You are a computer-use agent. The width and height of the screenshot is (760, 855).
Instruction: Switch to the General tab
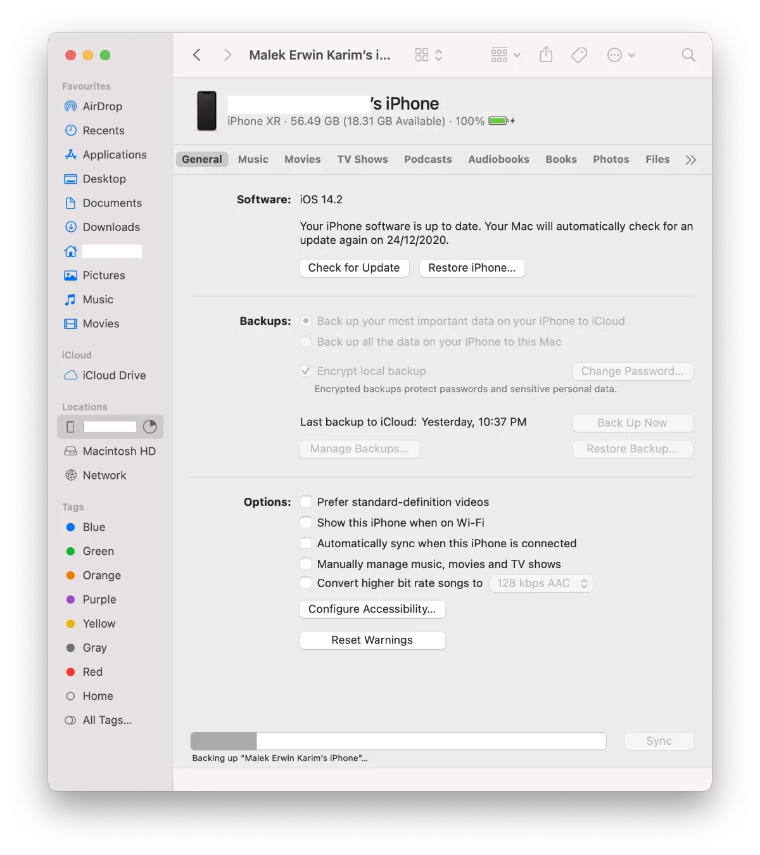click(x=202, y=160)
